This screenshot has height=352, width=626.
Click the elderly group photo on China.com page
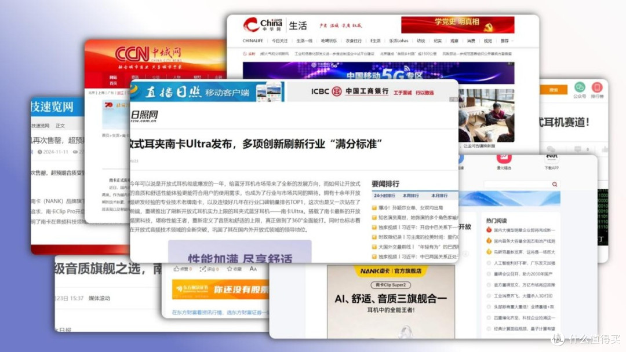tap(486, 116)
